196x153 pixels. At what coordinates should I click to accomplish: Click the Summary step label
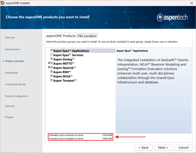tap(10, 106)
